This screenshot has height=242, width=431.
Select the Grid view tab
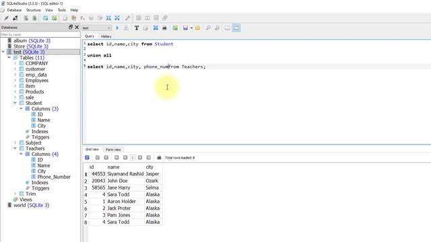(x=92, y=149)
